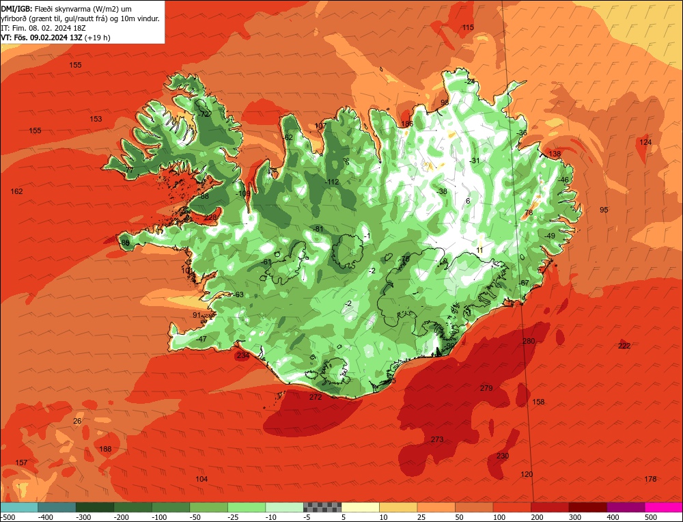Click the value 26 in the southwest sea
The width and height of the screenshot is (683, 522).
coord(77,421)
